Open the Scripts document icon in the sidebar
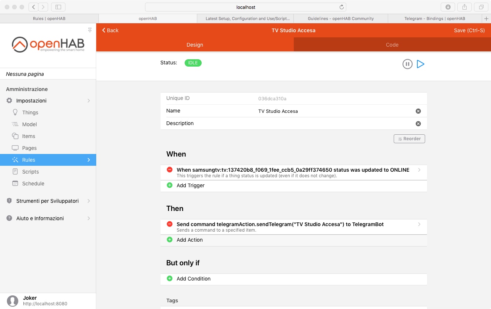This screenshot has width=491, height=309. click(x=15, y=172)
